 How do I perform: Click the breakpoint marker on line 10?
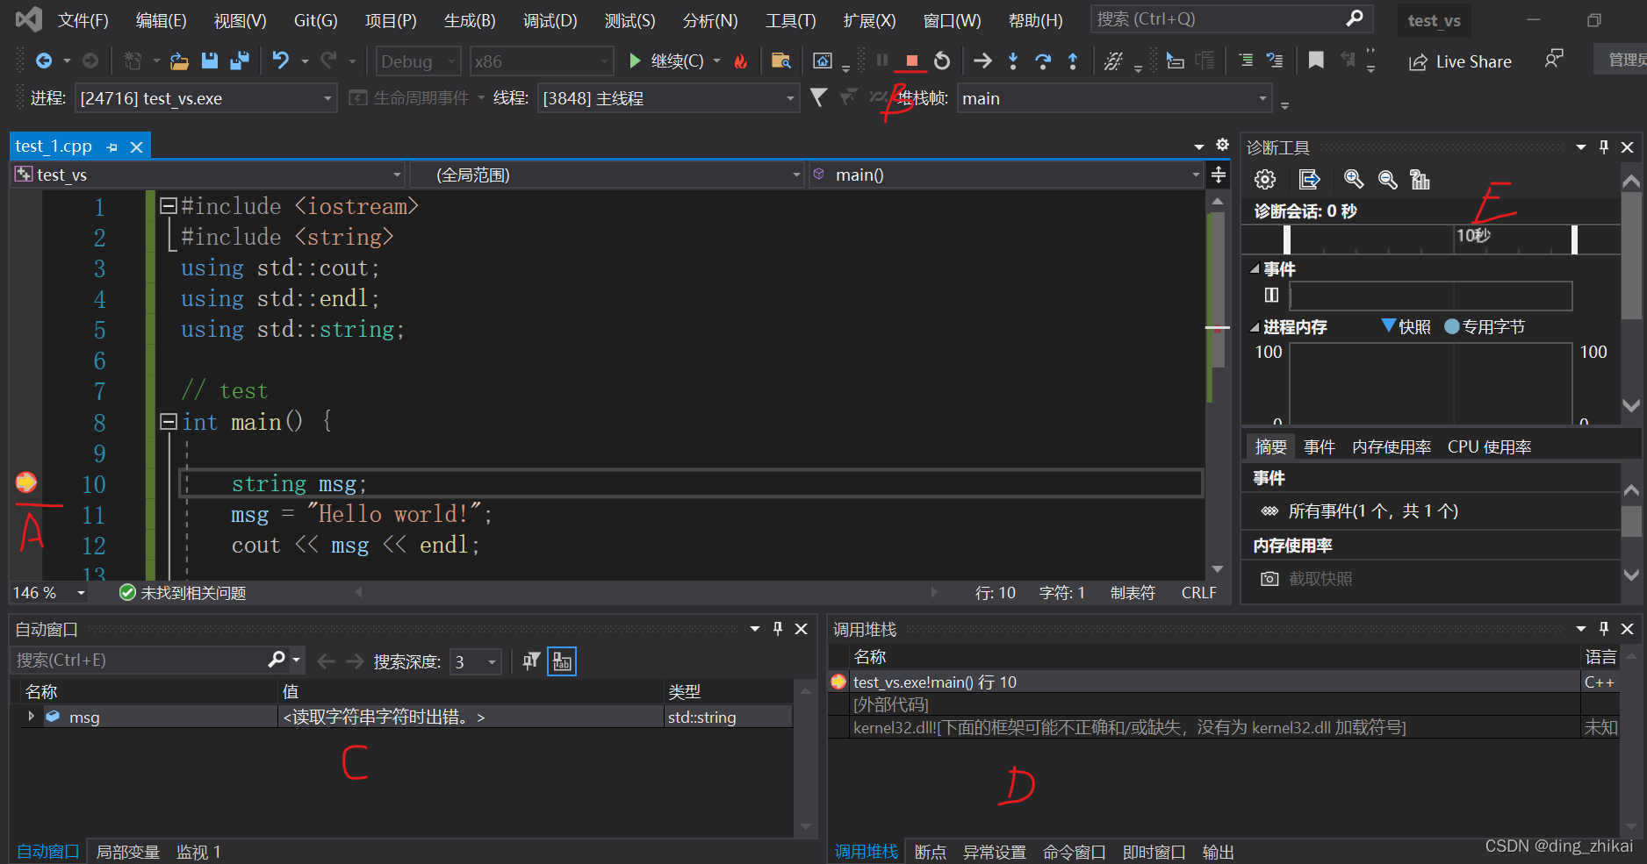click(25, 482)
